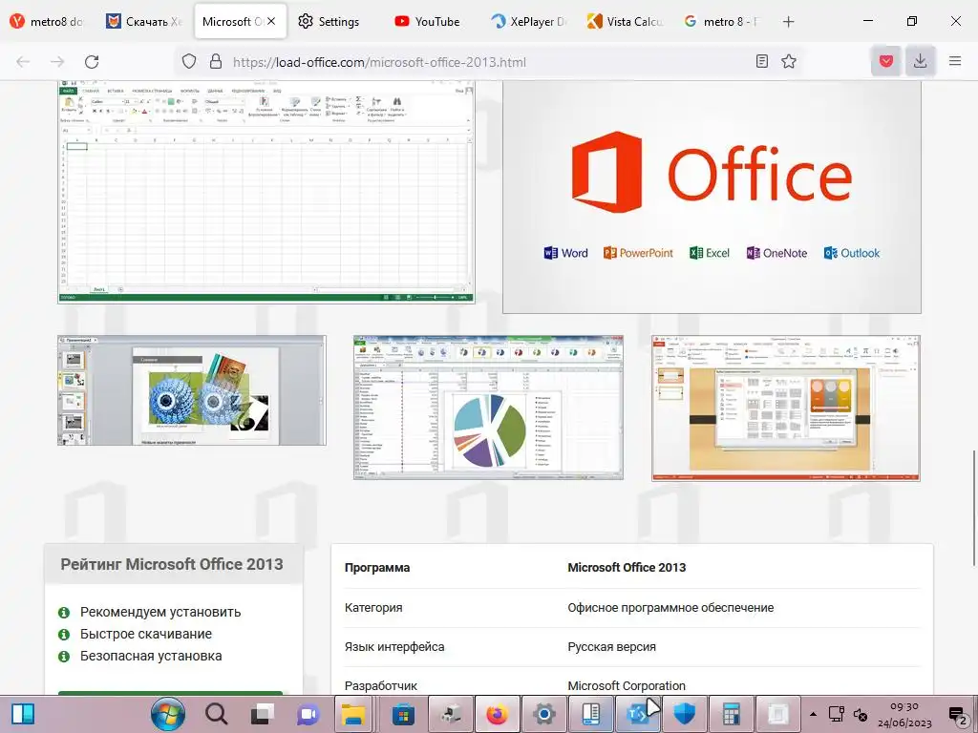This screenshot has width=978, height=733.
Task: Click the Офисное программное обеспечение value
Action: point(670,608)
